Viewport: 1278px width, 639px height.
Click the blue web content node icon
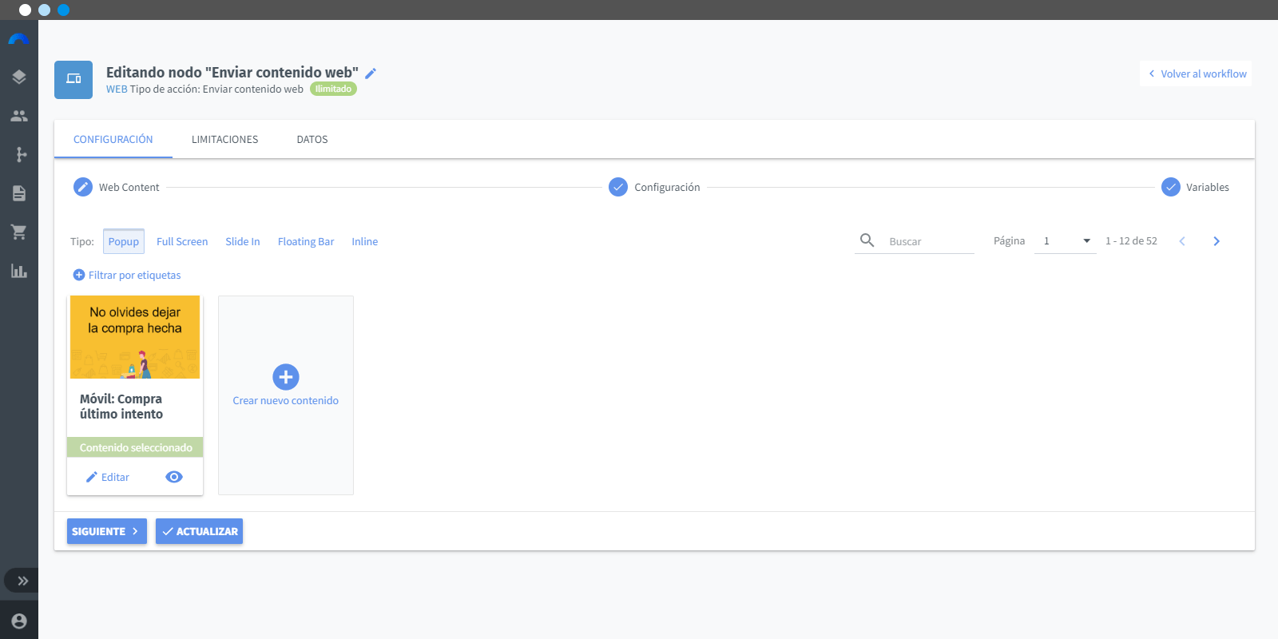point(73,80)
